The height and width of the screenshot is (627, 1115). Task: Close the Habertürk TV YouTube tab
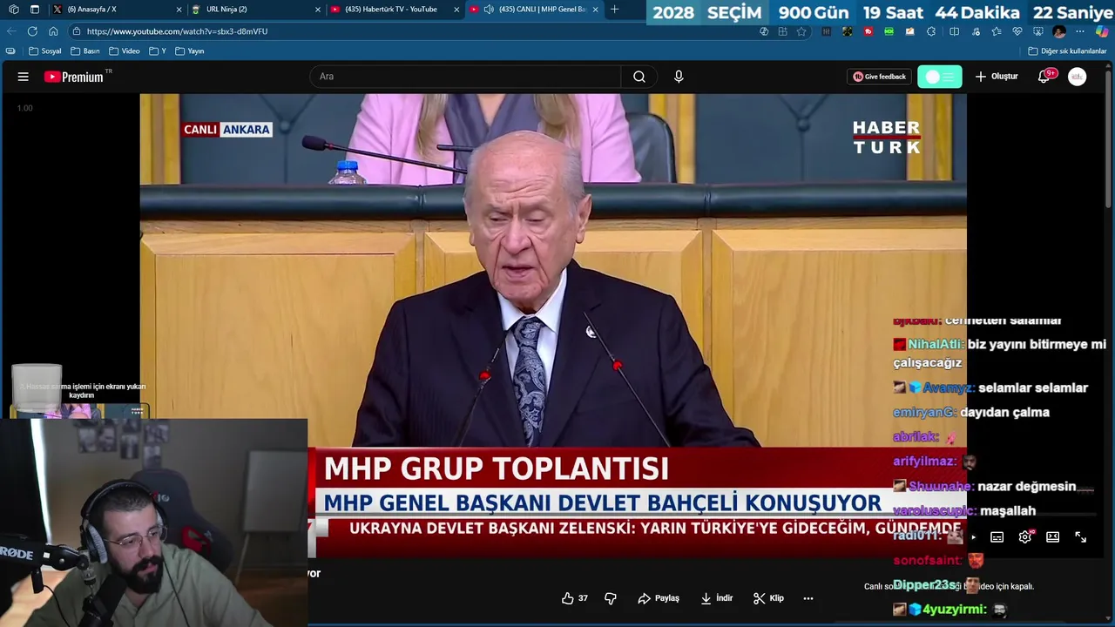[x=456, y=10]
